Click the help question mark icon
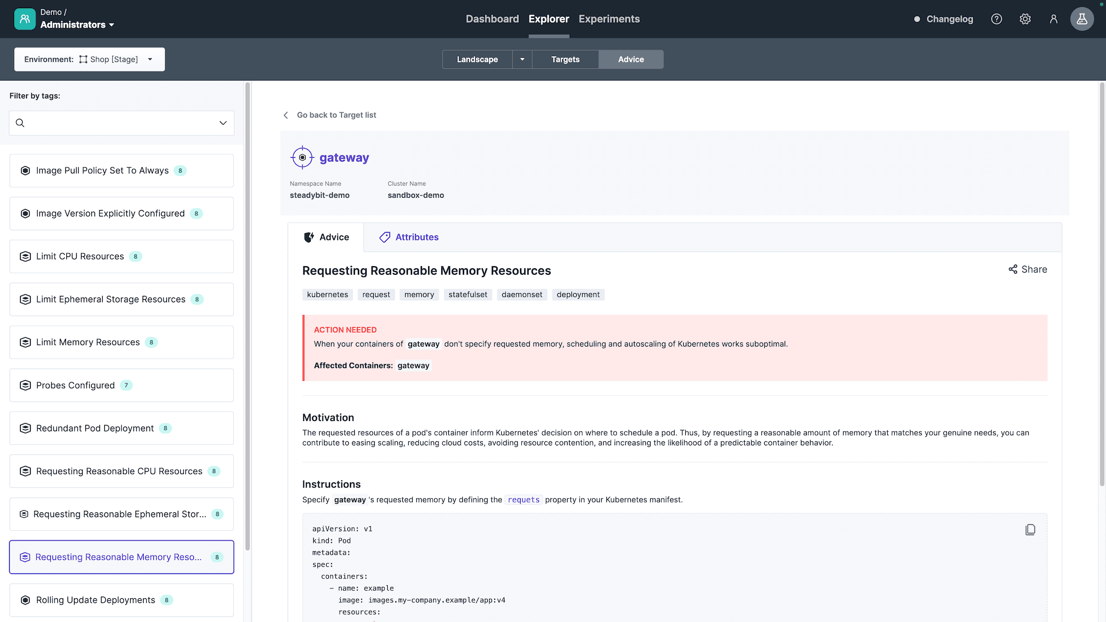1106x622 pixels. pos(996,19)
